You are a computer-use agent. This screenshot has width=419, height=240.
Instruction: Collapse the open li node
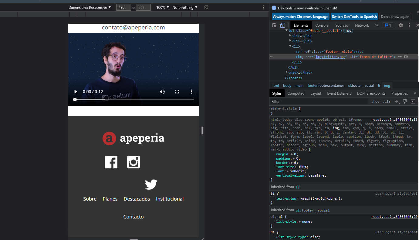(290, 46)
